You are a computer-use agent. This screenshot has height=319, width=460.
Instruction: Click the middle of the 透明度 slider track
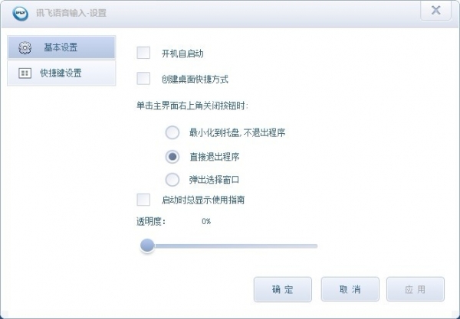[x=230, y=246]
